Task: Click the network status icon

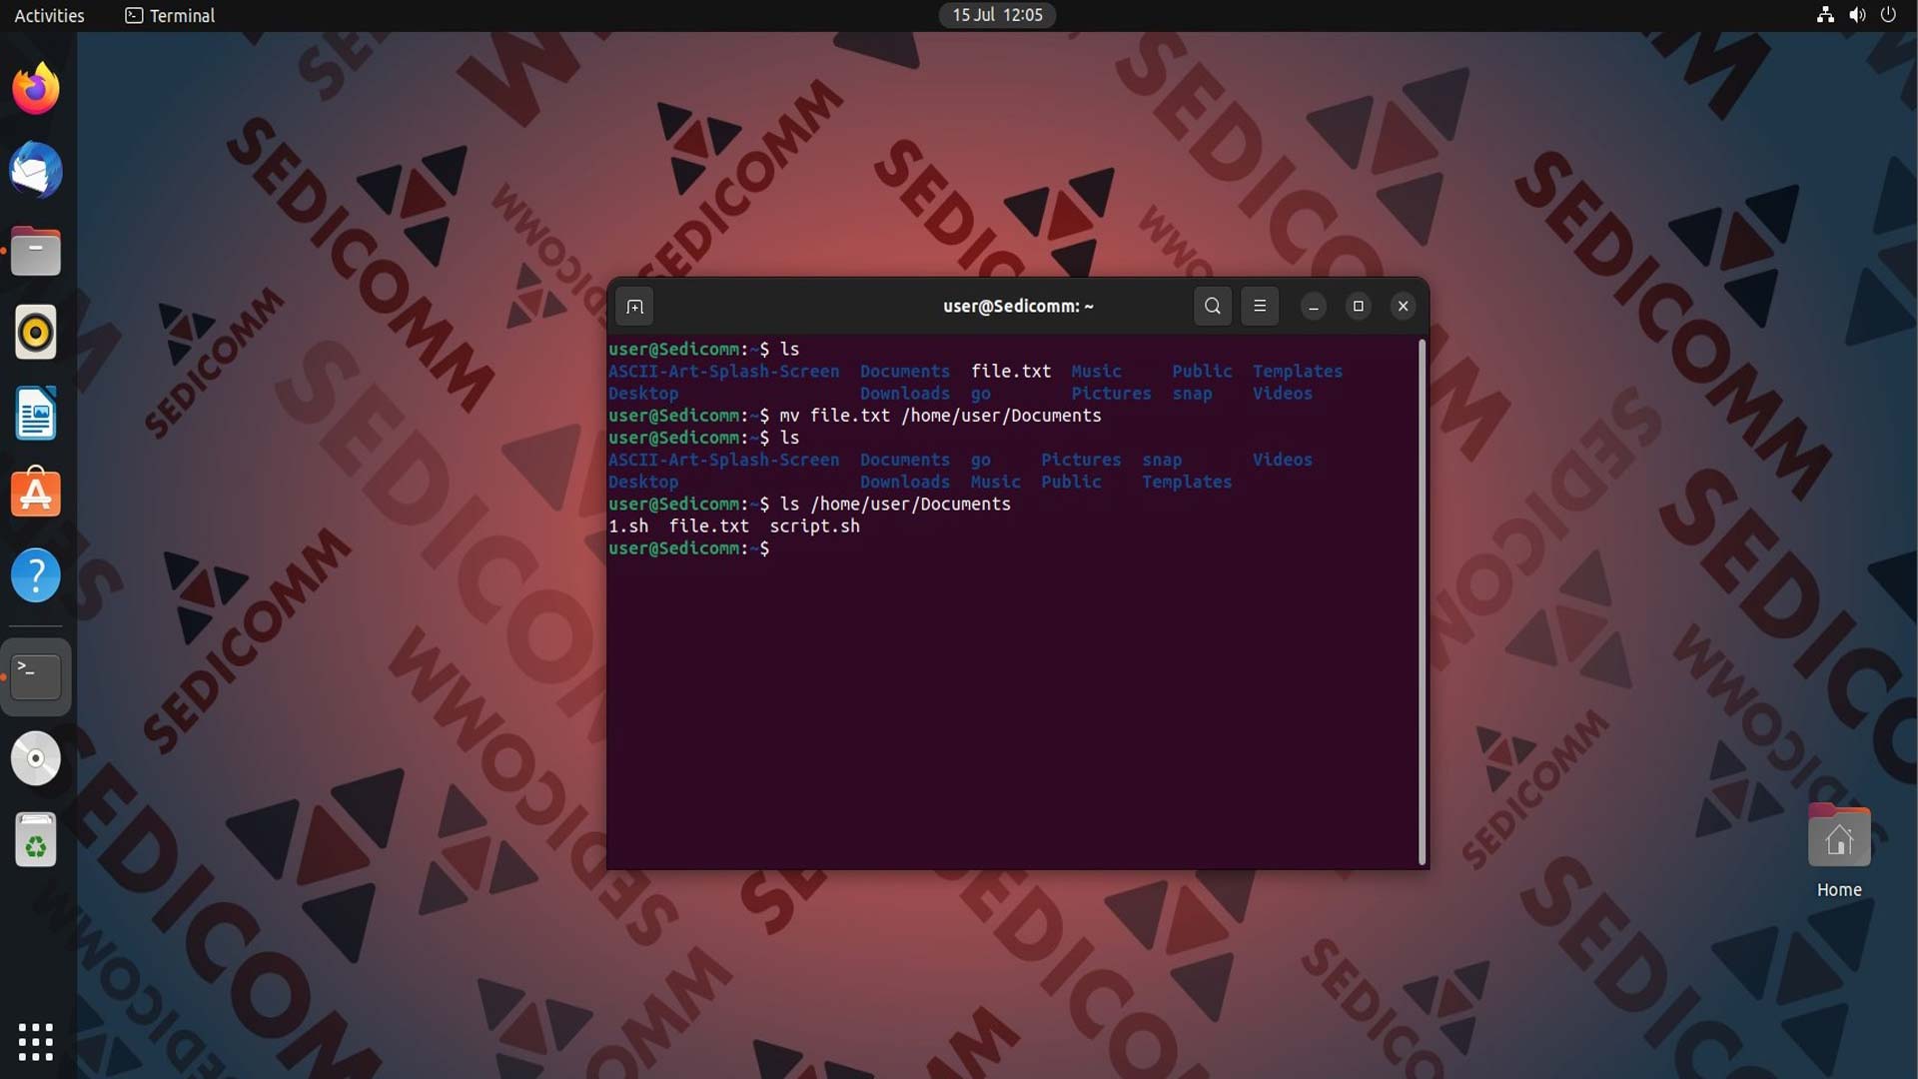Action: pos(1825,15)
